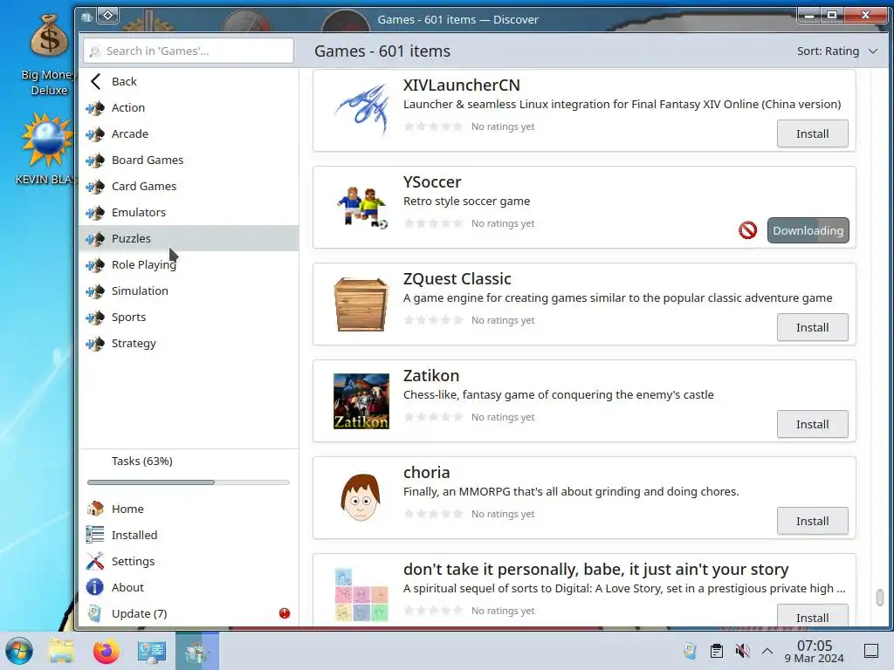
Task: Click the Board Games category icon
Action: pyautogui.click(x=95, y=161)
